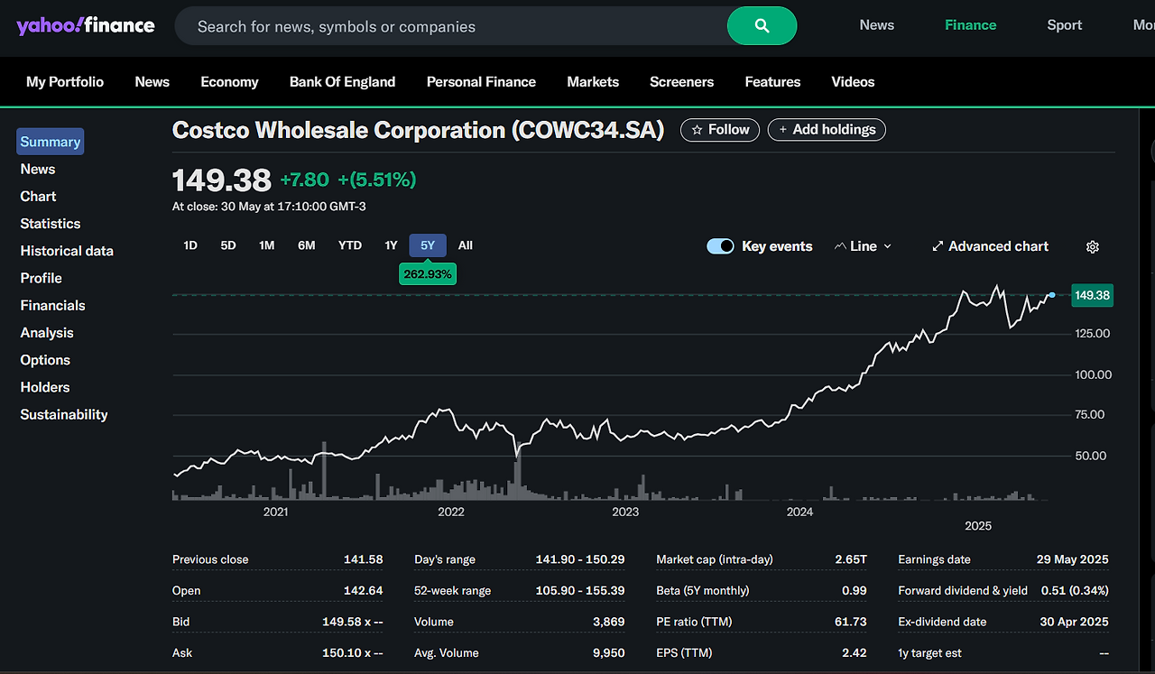The image size is (1155, 674).
Task: Toggle the Key events switch
Action: 720,246
